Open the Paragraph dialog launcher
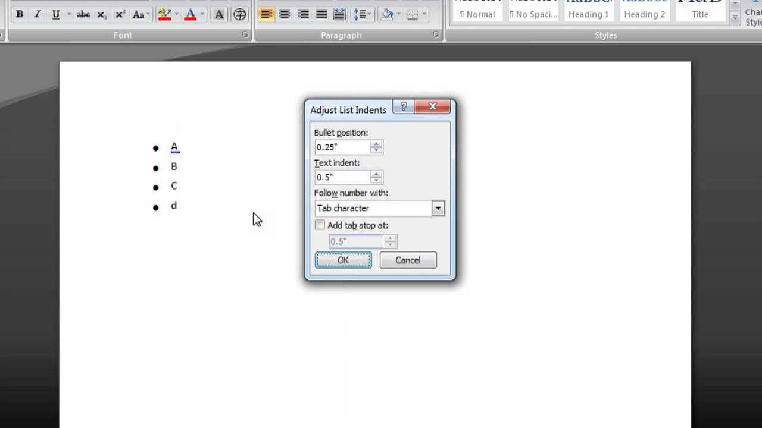 pos(436,35)
